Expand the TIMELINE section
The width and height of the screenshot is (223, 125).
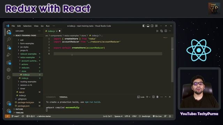[x=20, y=112]
